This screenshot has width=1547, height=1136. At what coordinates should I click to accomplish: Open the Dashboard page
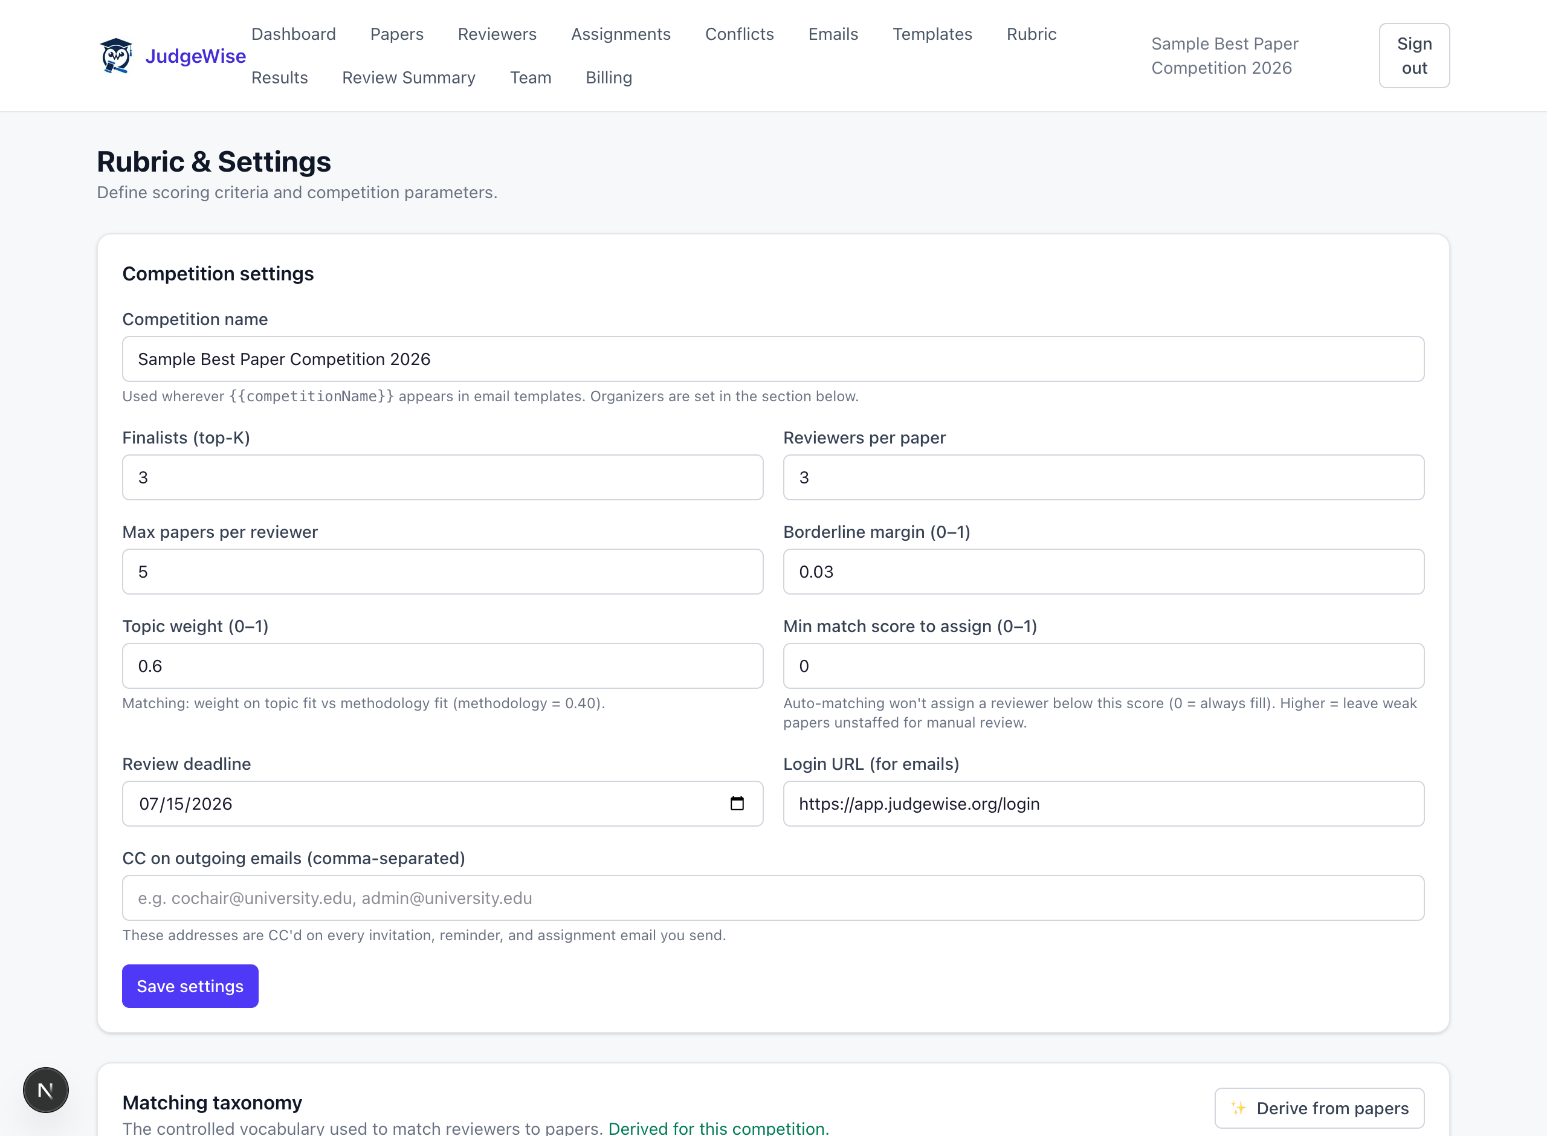[x=294, y=34]
